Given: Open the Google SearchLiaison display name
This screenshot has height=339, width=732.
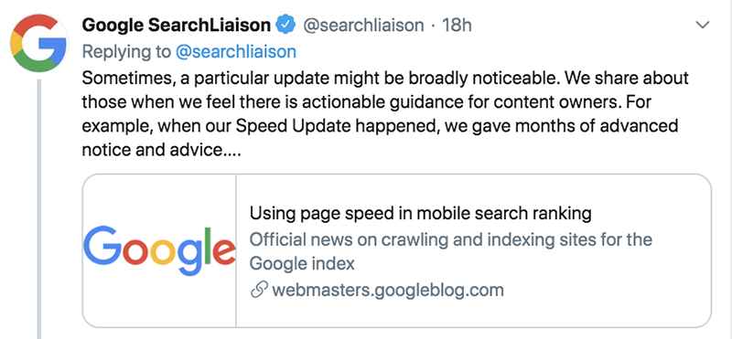Looking at the screenshot, I should coord(176,26).
